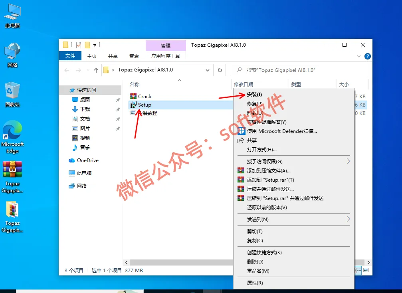Click the address bar path Topaz Gigapixel AI8.1.0
The image size is (402, 293).
tap(145, 70)
